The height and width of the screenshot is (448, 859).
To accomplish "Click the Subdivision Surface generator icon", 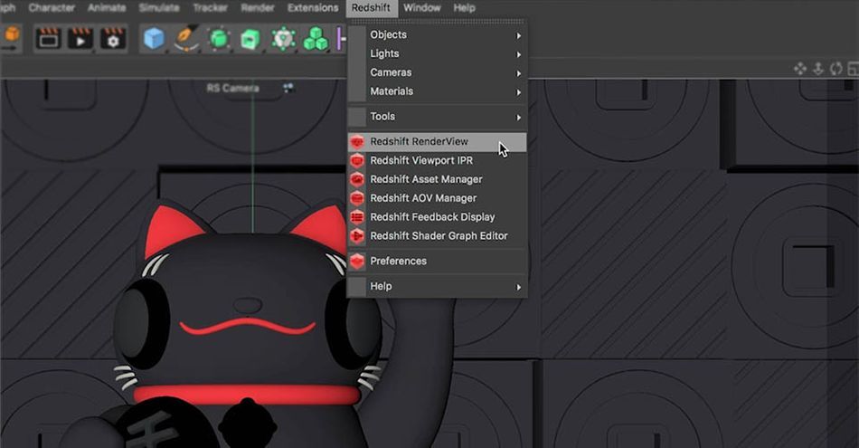I will [219, 39].
